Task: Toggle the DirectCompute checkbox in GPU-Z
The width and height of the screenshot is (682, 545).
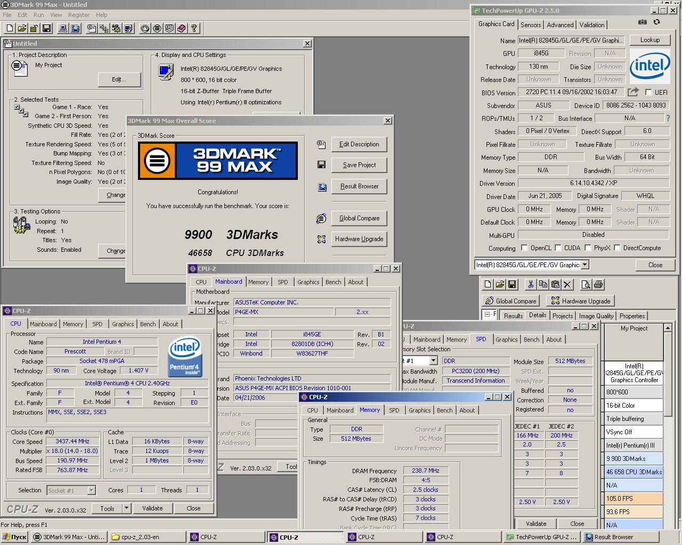Action: (617, 248)
